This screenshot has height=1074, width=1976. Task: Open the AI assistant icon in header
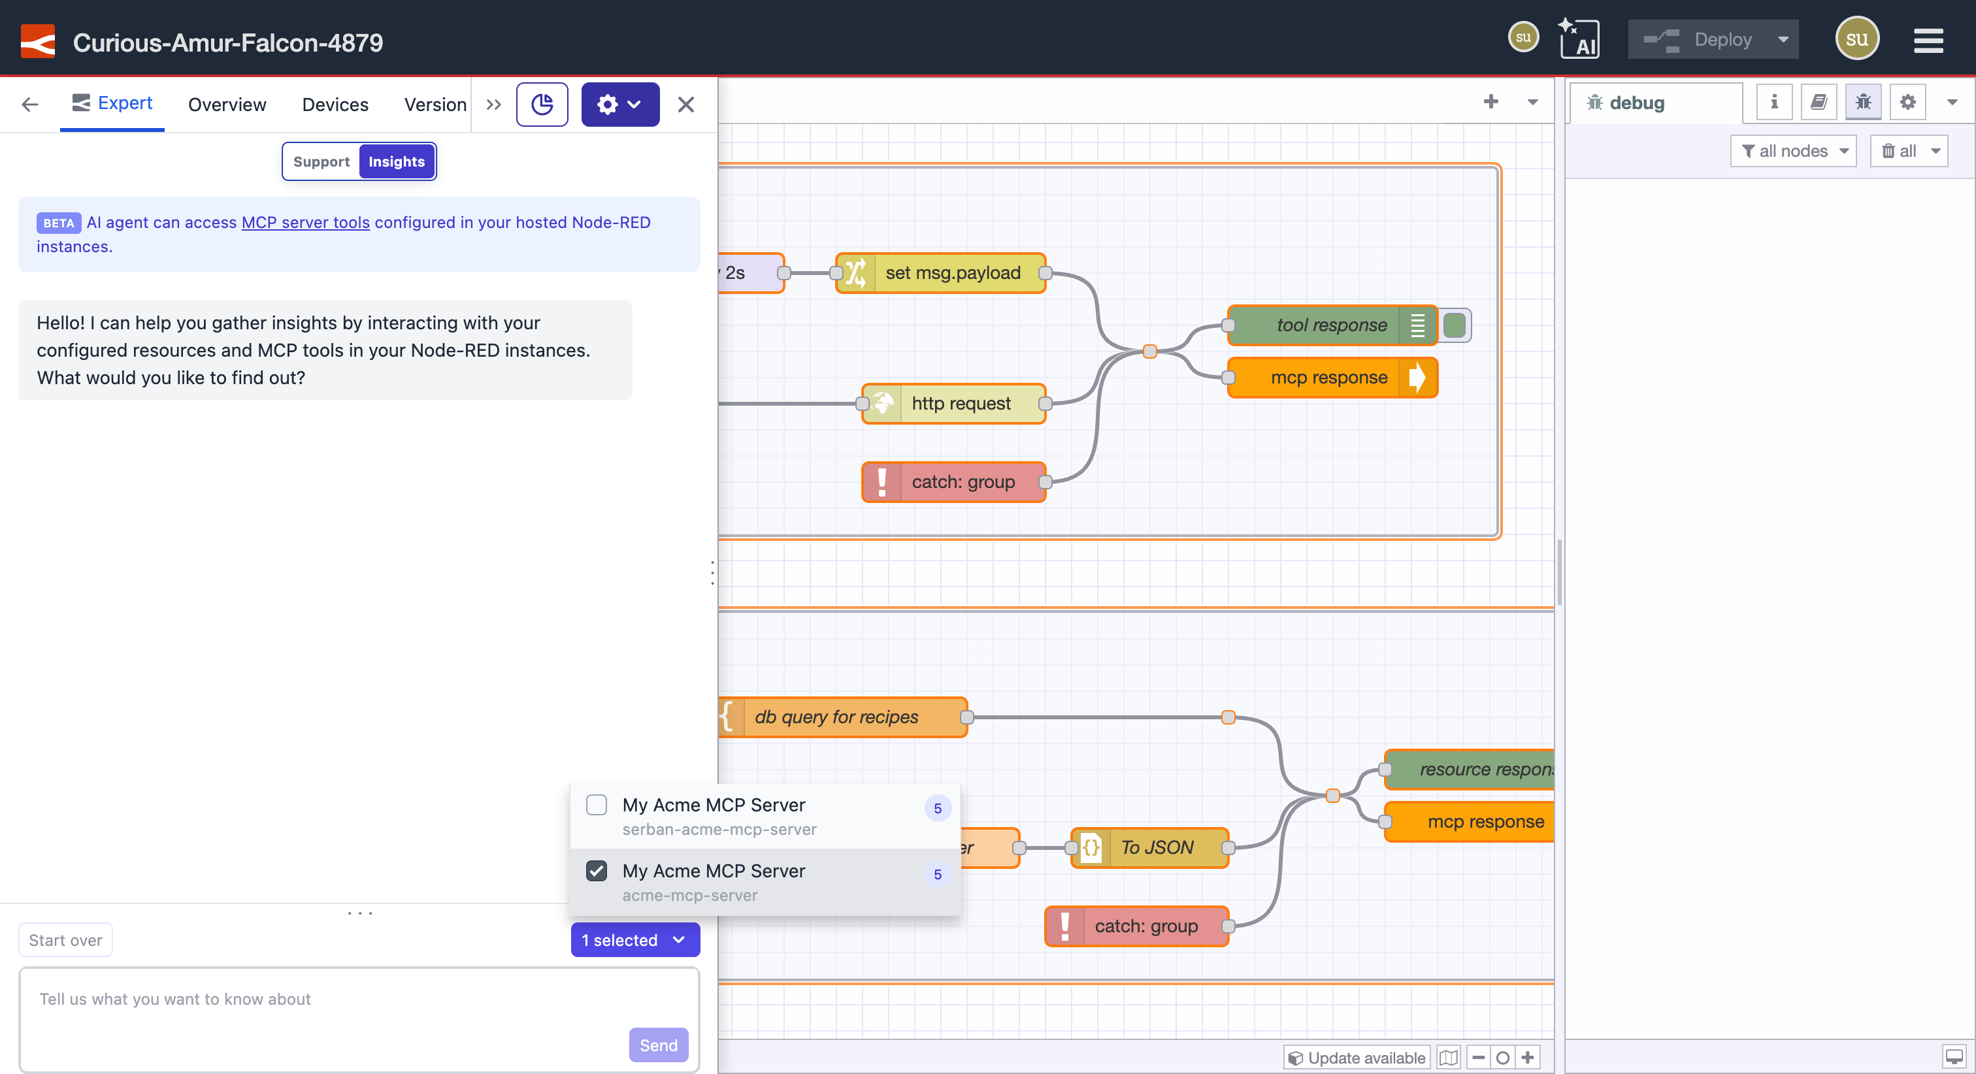(x=1581, y=38)
